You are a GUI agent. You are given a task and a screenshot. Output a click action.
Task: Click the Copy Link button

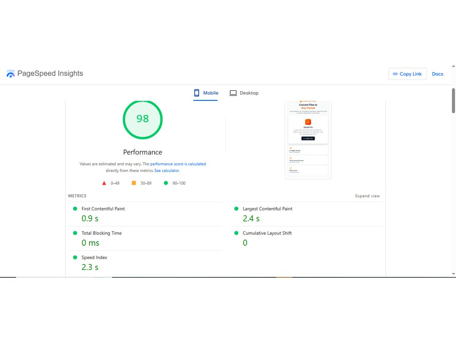[407, 74]
